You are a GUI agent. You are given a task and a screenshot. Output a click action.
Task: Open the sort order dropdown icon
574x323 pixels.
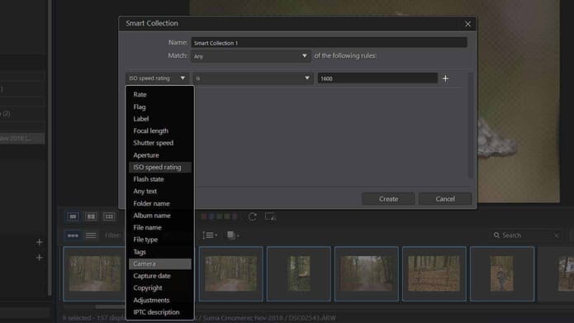[x=210, y=235]
